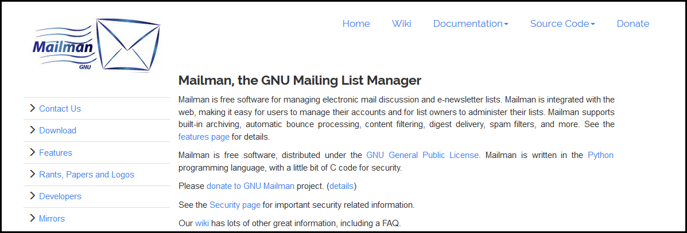Image resolution: width=687 pixels, height=233 pixels.
Task: Open the details link in parentheses
Action: 341,186
